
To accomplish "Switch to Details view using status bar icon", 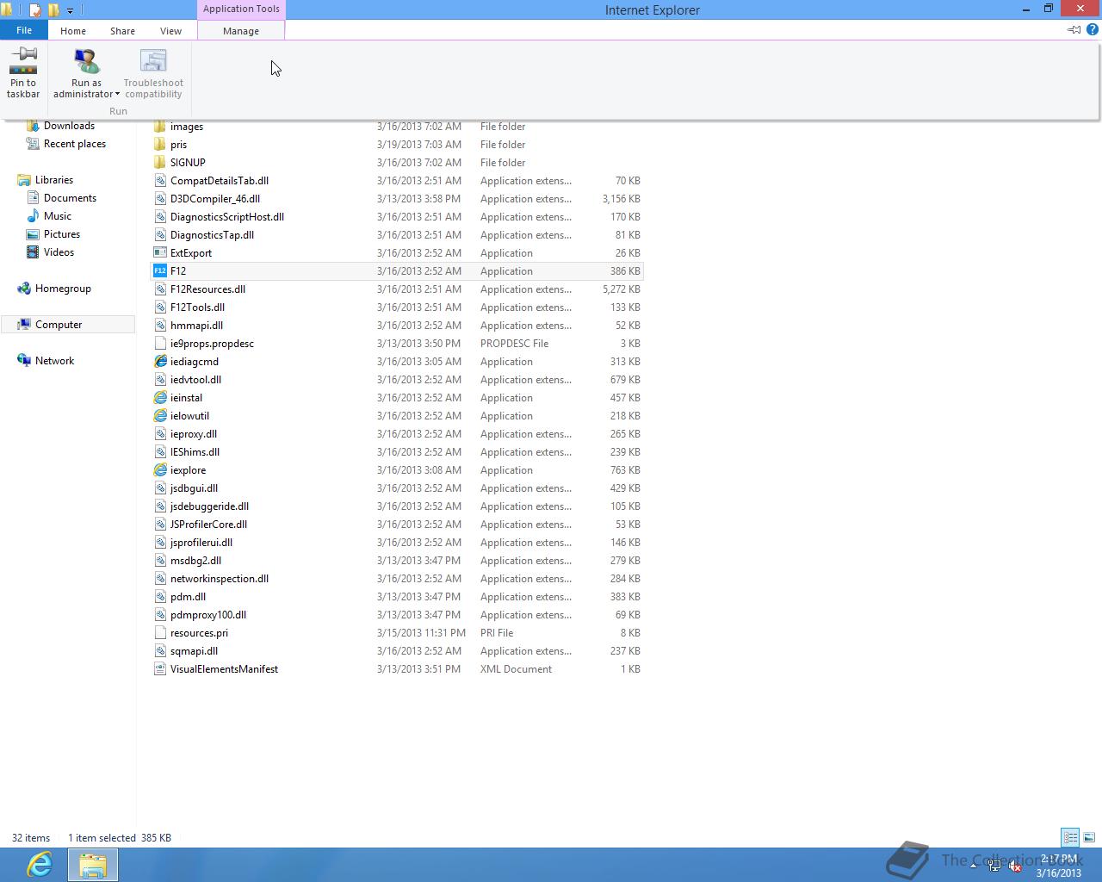I will (x=1070, y=837).
